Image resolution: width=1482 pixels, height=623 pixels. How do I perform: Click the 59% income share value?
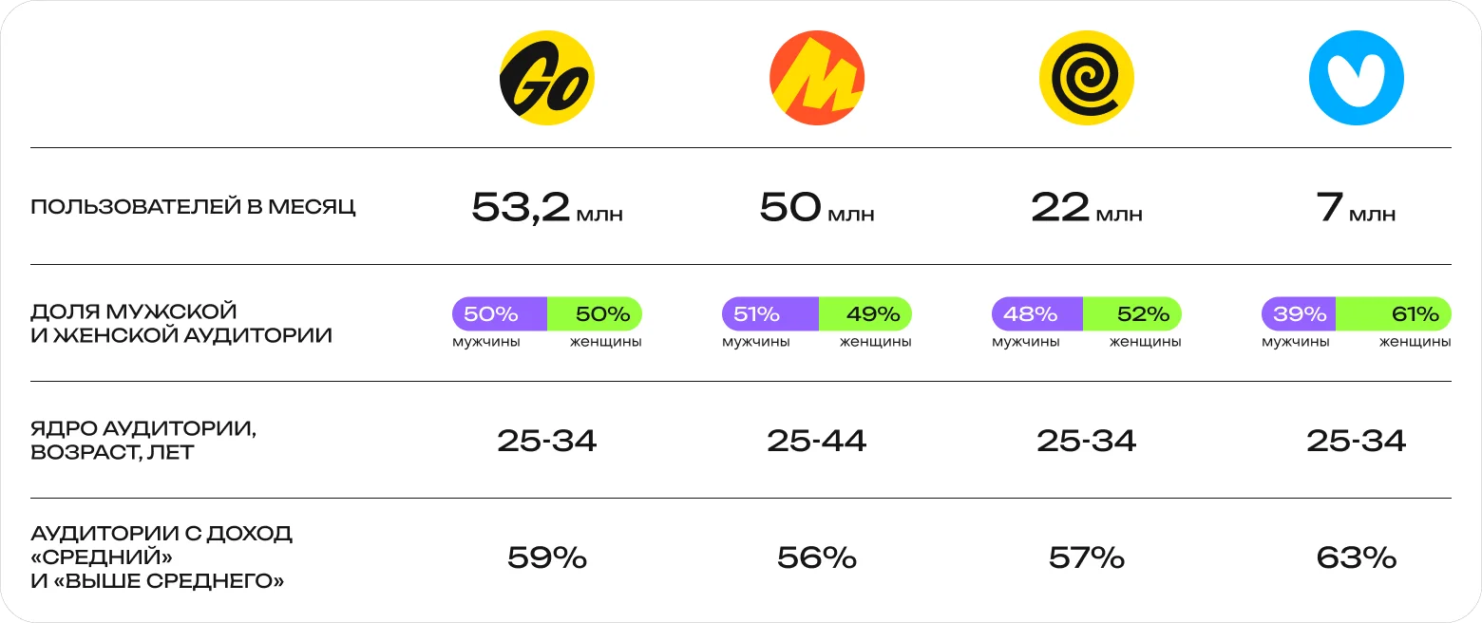point(547,557)
